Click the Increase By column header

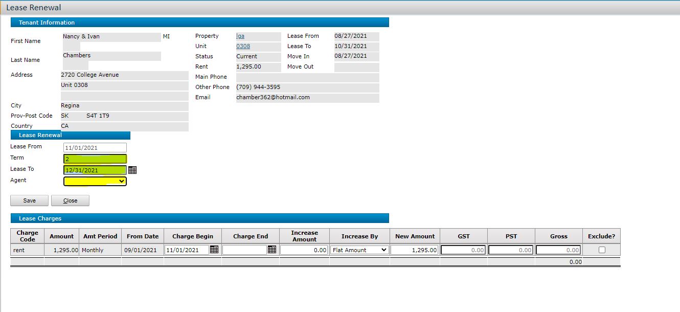(359, 236)
